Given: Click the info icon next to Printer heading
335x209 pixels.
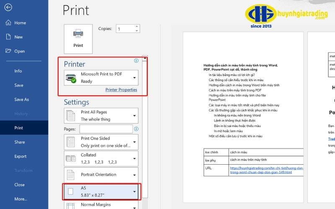Looking at the screenshot, I should [x=136, y=61].
